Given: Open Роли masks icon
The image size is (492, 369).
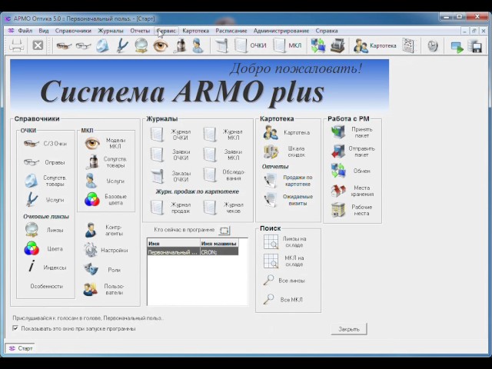Looking at the screenshot, I should tap(102, 270).
